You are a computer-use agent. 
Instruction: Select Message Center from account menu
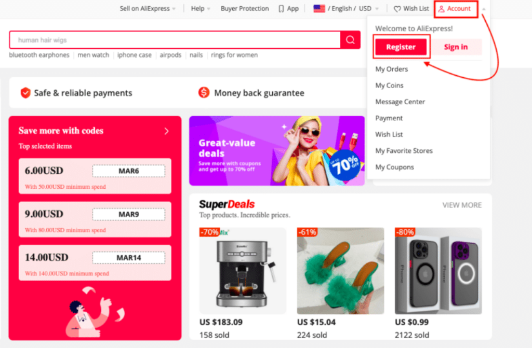(400, 102)
